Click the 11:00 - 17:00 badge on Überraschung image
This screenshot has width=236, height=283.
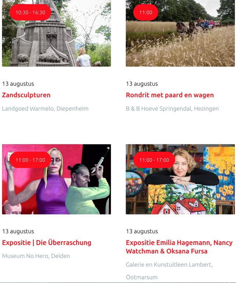tap(30, 160)
